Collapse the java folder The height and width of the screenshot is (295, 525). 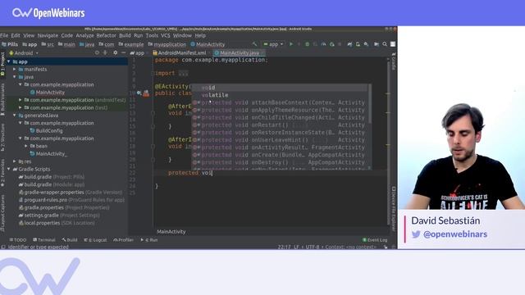(x=15, y=77)
